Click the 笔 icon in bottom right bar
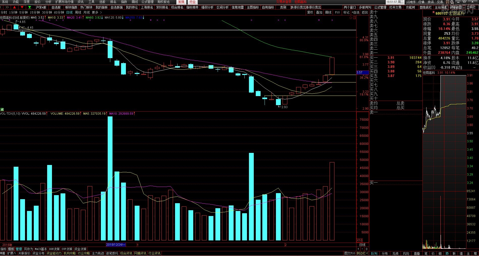Viewport: 479px width, 256px height. click(426, 253)
